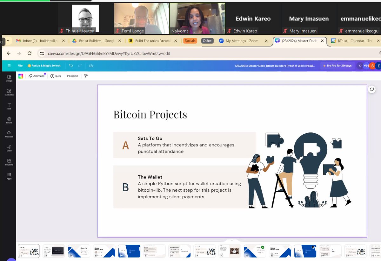Select the Draw sidebar tool
Image resolution: width=381 pixels, height=261 pixels.
9,148
